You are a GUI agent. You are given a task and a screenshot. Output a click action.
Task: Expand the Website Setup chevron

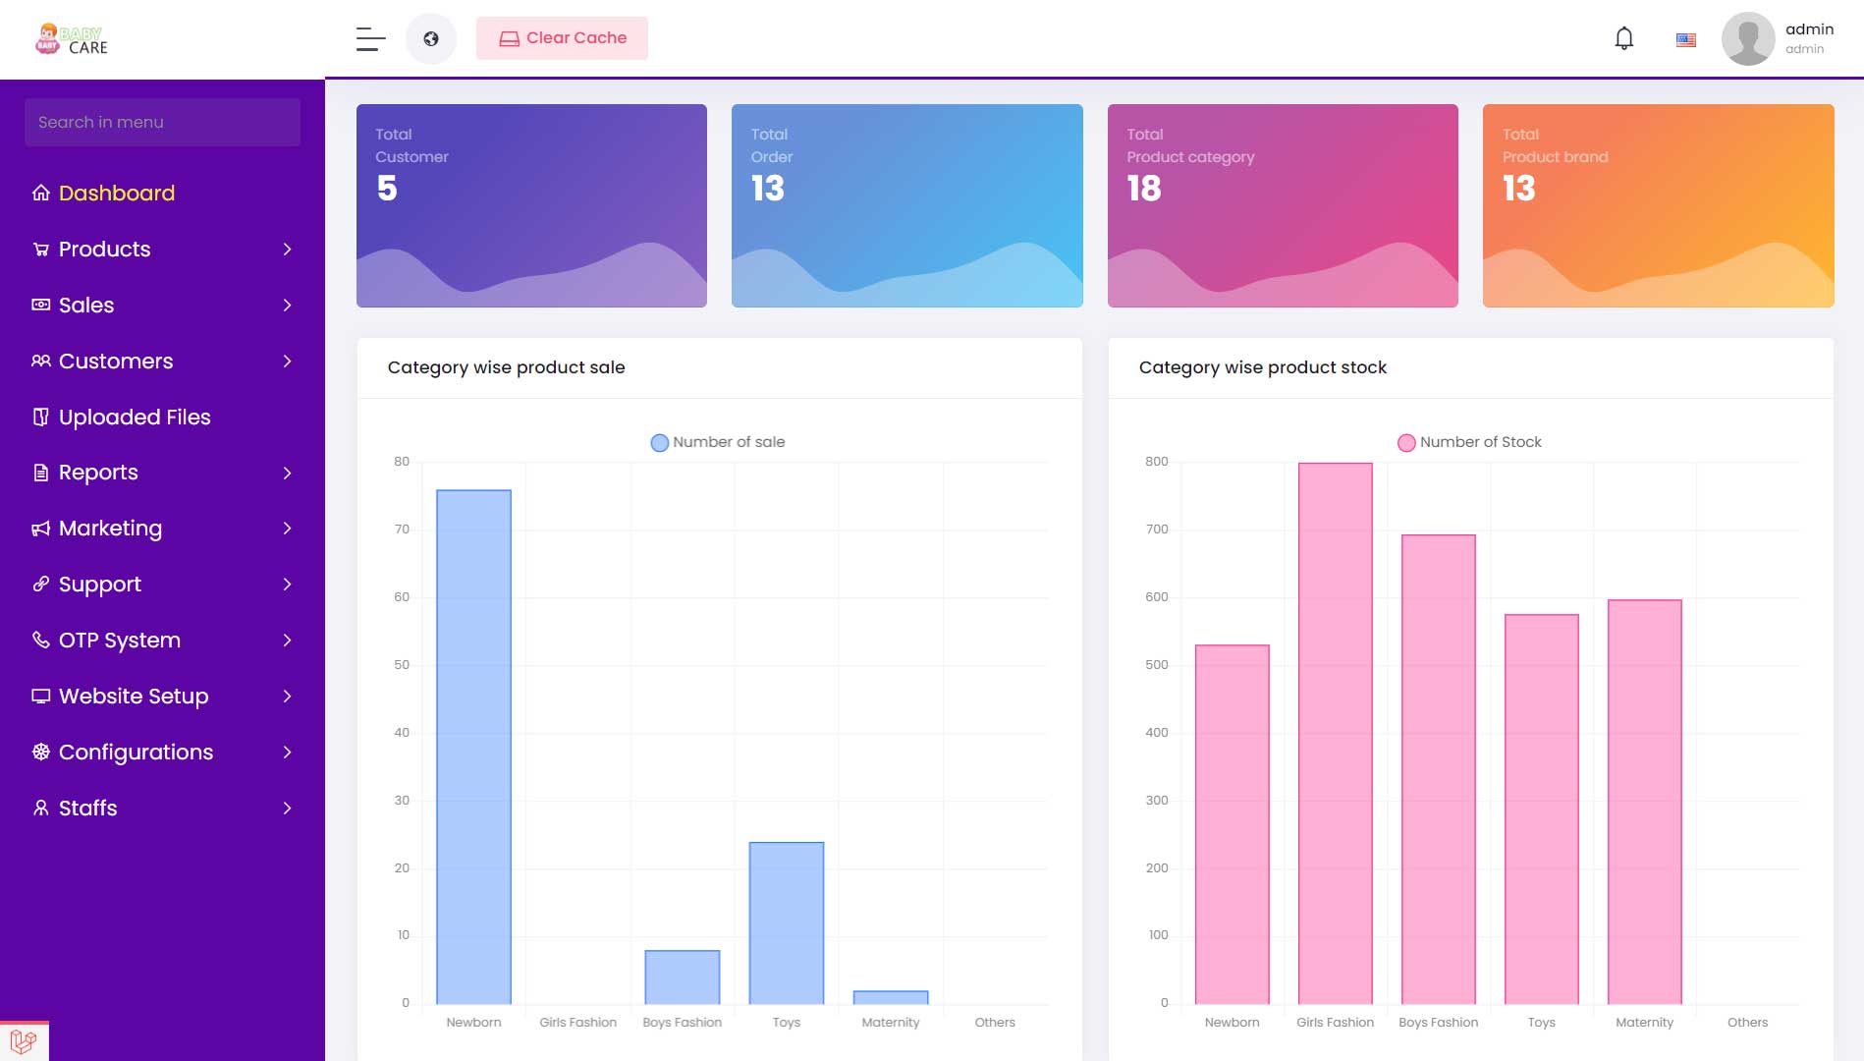pos(287,696)
